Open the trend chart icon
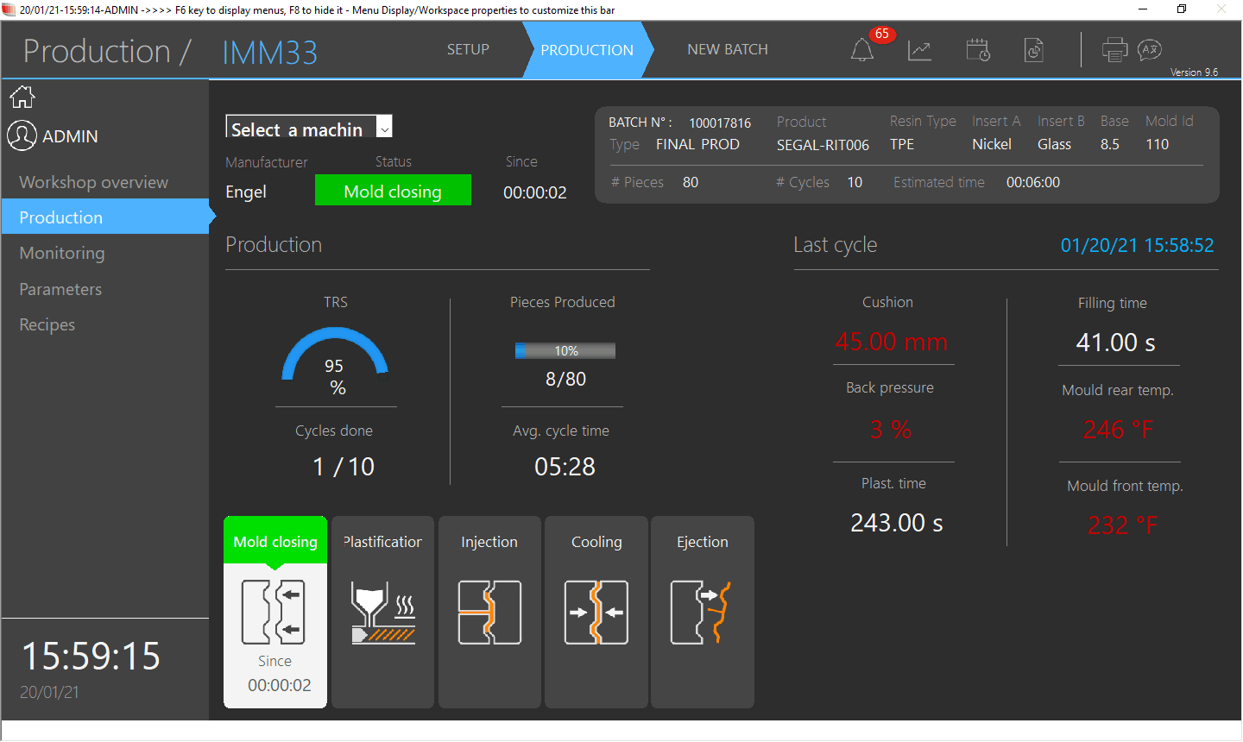The height and width of the screenshot is (742, 1243). 919,50
